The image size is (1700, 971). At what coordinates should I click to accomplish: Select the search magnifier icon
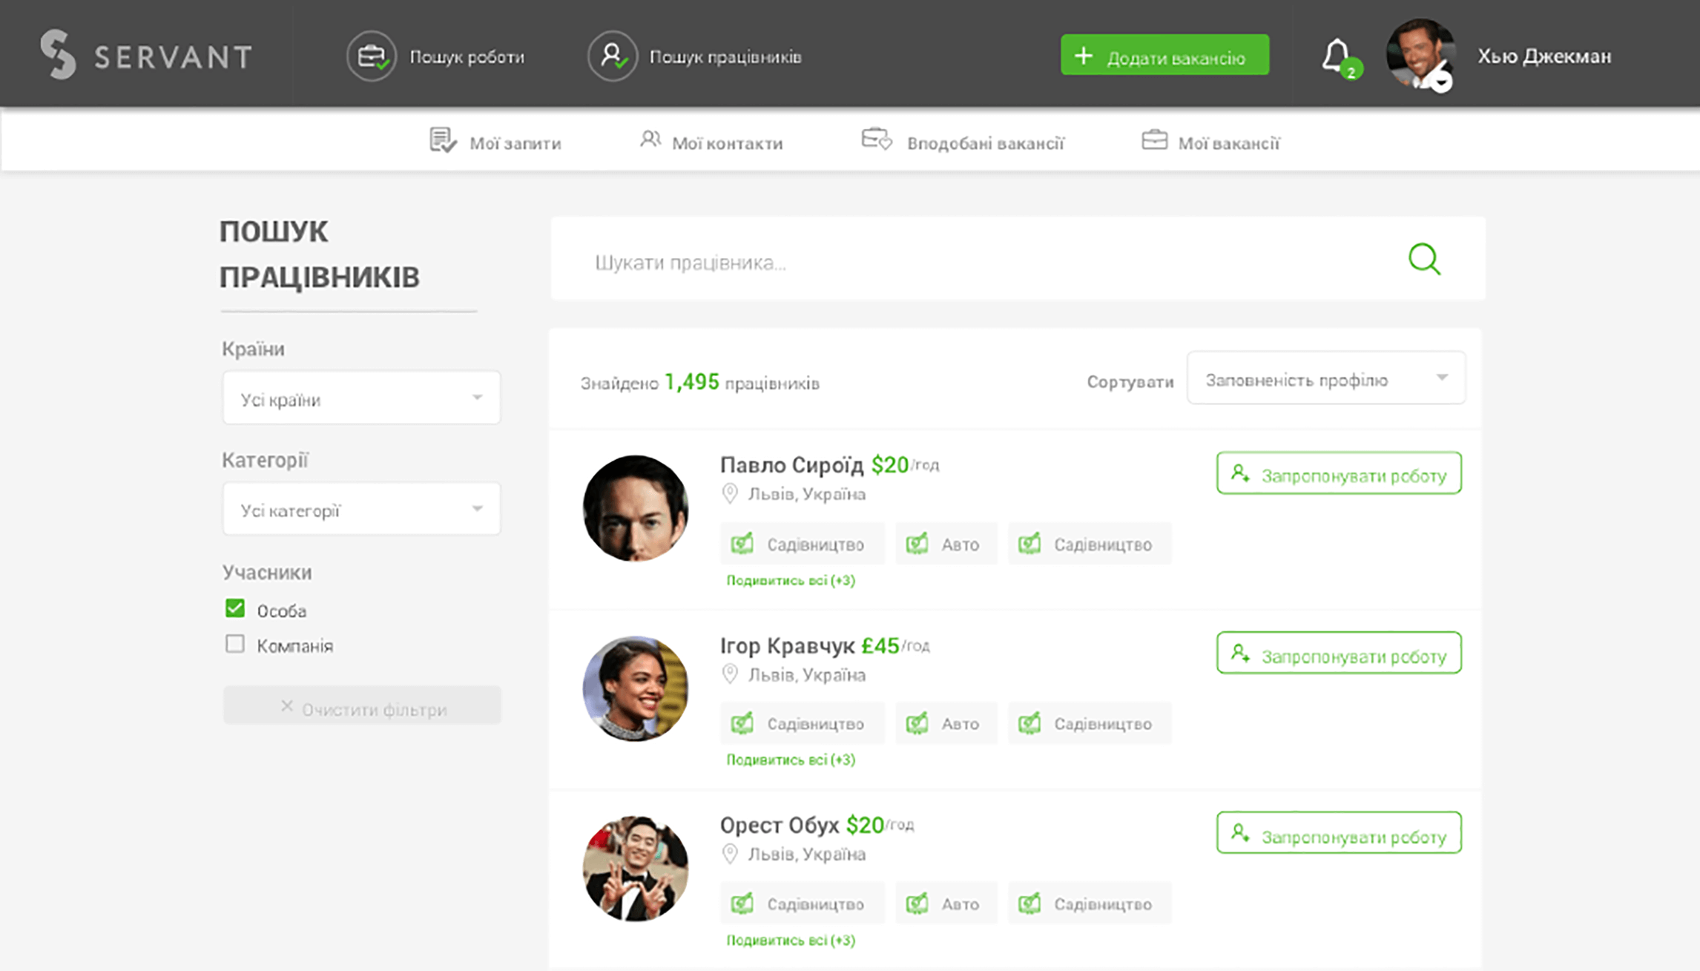pos(1424,260)
